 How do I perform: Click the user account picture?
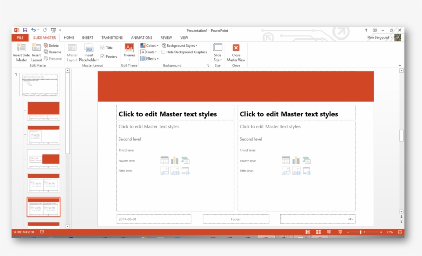click(x=398, y=38)
